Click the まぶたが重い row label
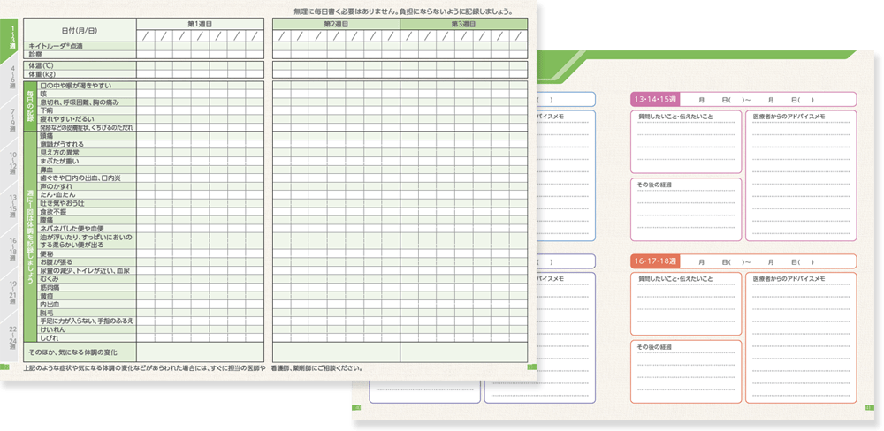 pyautogui.click(x=87, y=161)
